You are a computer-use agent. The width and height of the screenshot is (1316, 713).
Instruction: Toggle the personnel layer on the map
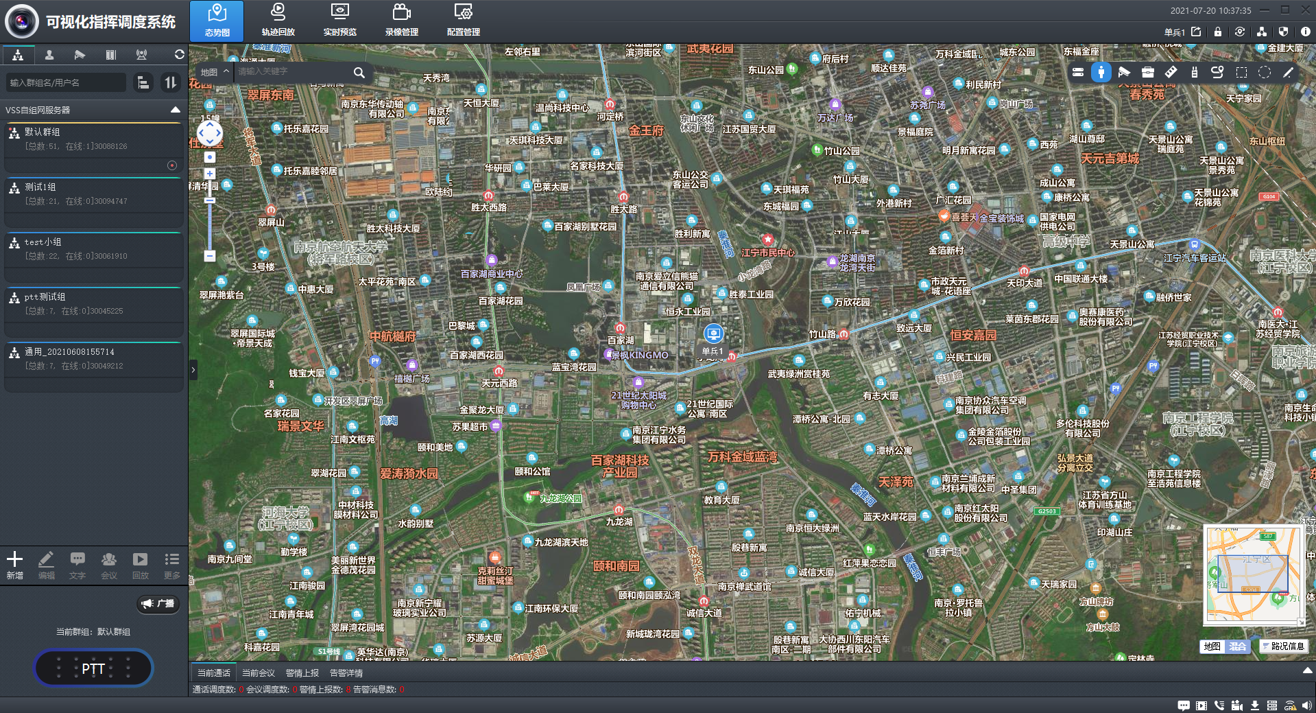click(x=1101, y=72)
